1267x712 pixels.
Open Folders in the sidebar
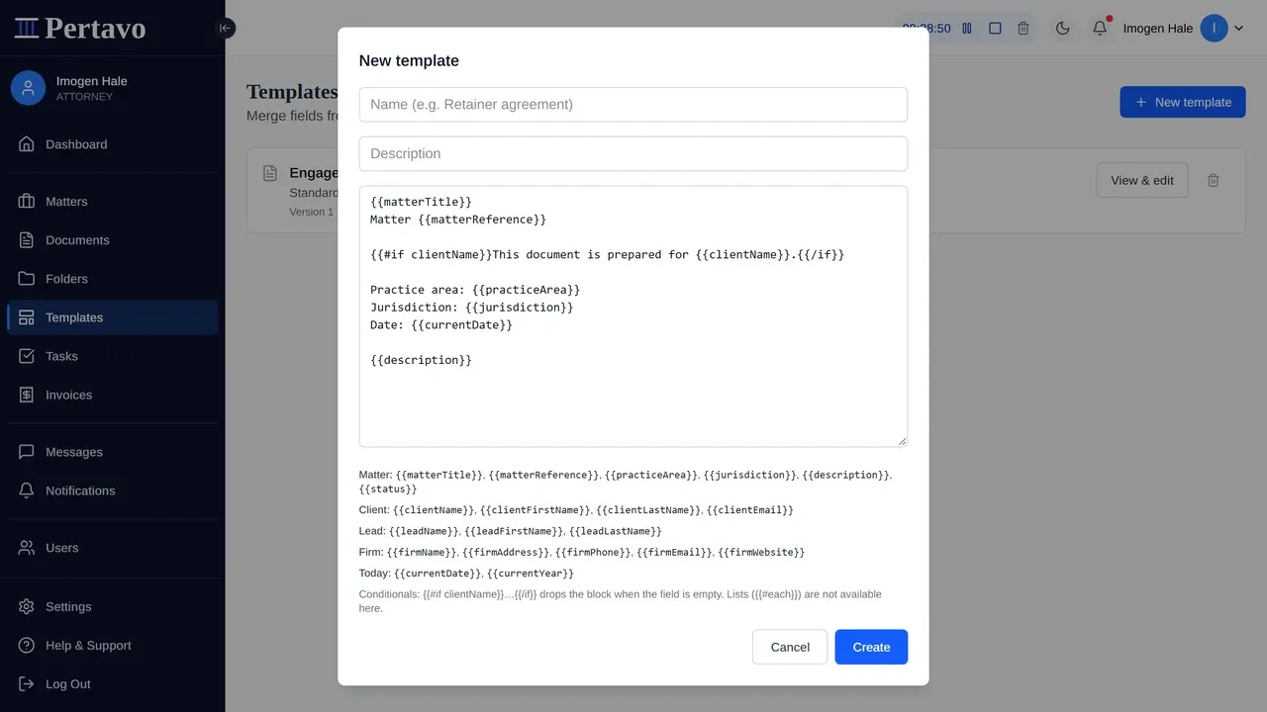(x=113, y=279)
